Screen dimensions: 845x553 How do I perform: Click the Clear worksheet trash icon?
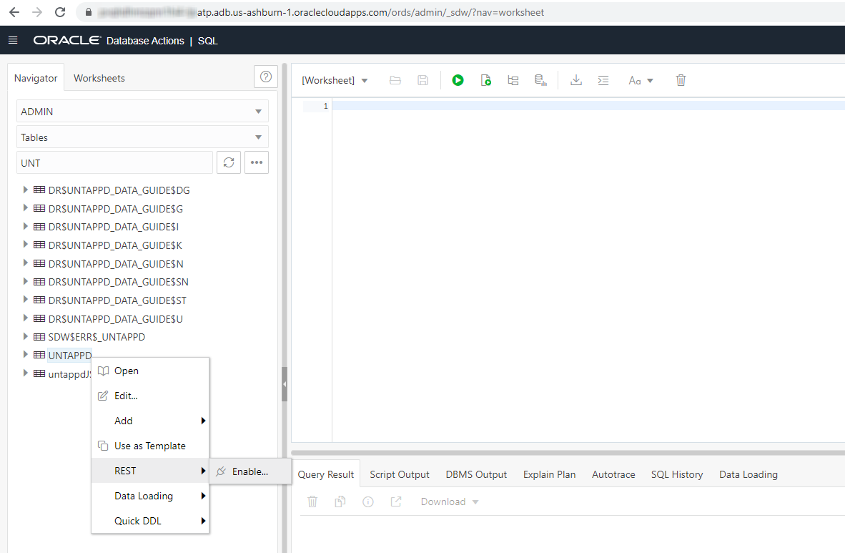(681, 80)
